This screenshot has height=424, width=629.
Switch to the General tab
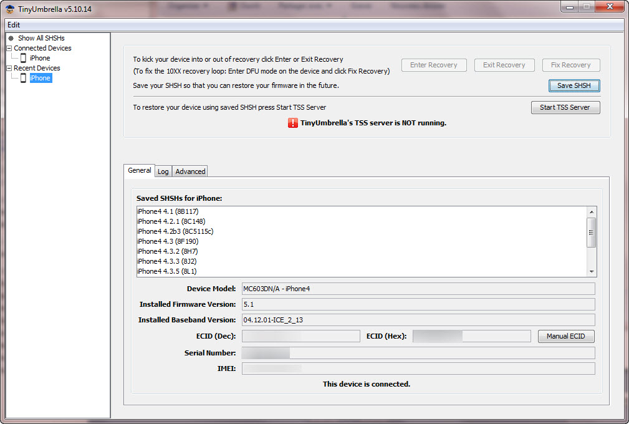click(x=139, y=170)
